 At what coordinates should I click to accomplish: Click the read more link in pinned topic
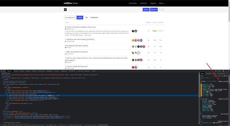87,35
